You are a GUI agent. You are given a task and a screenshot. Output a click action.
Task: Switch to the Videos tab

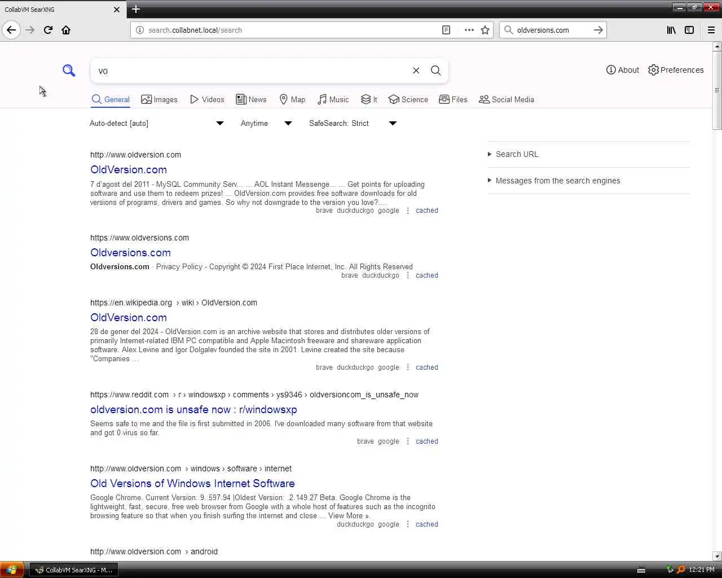(207, 99)
